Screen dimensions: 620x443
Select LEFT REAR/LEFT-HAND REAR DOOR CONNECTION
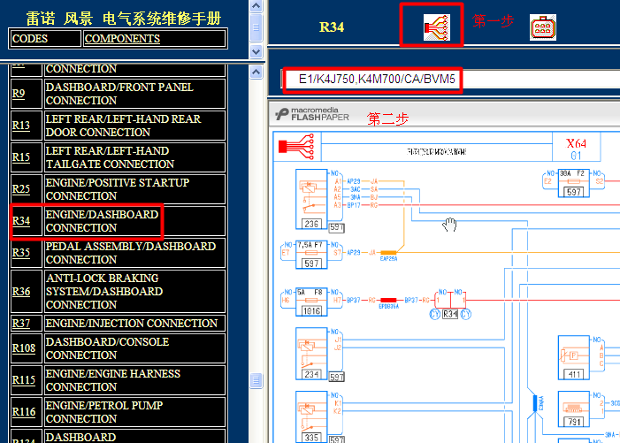134,126
